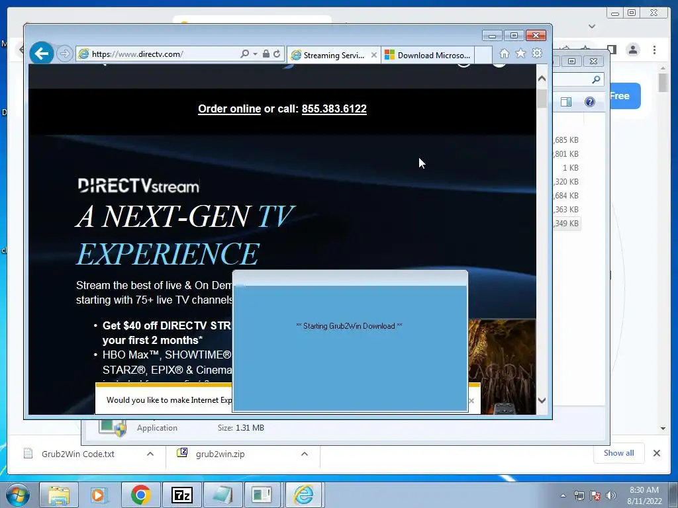Open the IE Tools gear menu
Screen dimensions: 678x508
click(537, 54)
